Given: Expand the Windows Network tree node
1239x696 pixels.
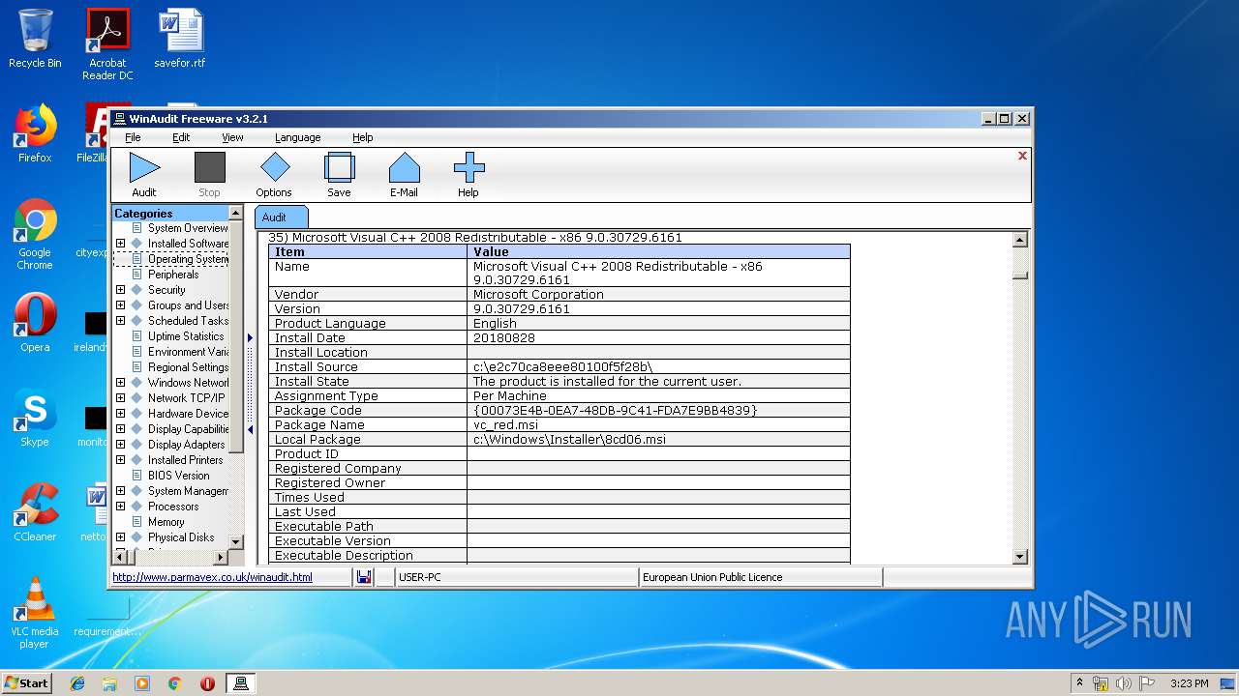Looking at the screenshot, I should tap(120, 383).
